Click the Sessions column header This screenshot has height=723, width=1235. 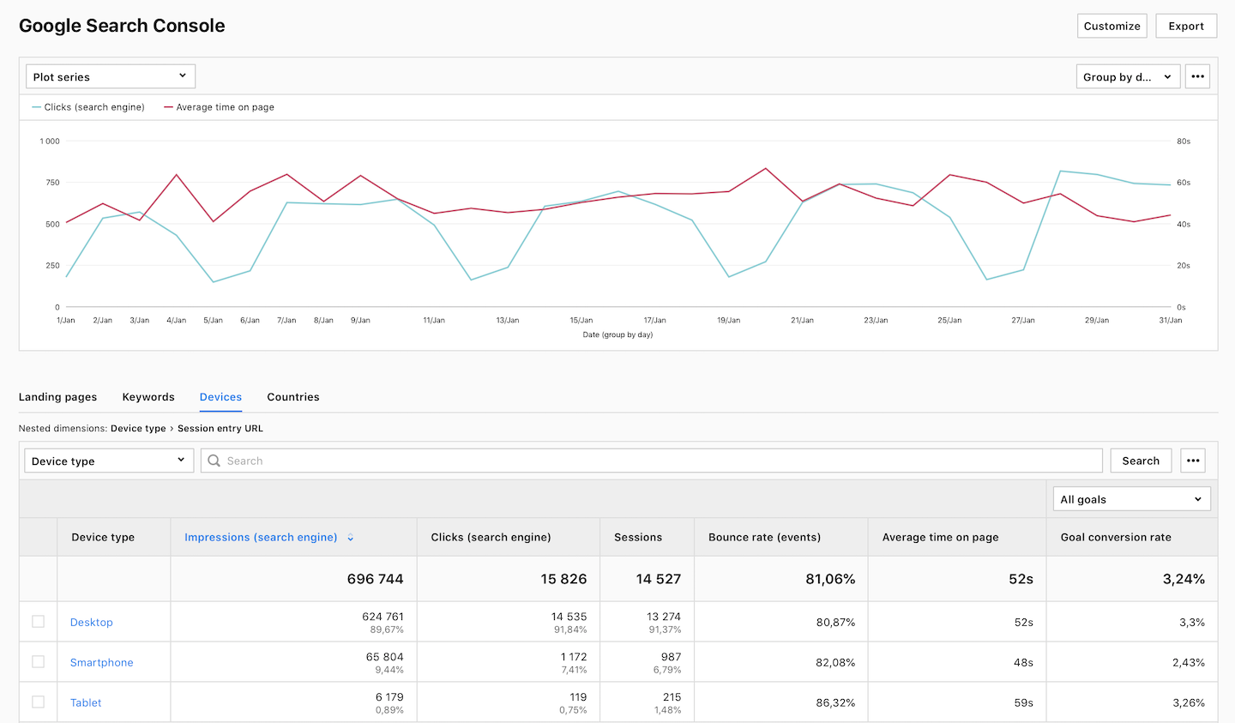[638, 538]
